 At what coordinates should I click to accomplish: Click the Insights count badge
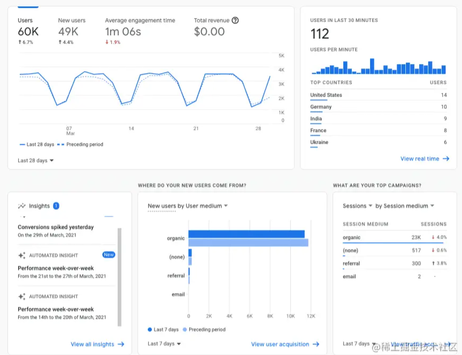pos(56,206)
